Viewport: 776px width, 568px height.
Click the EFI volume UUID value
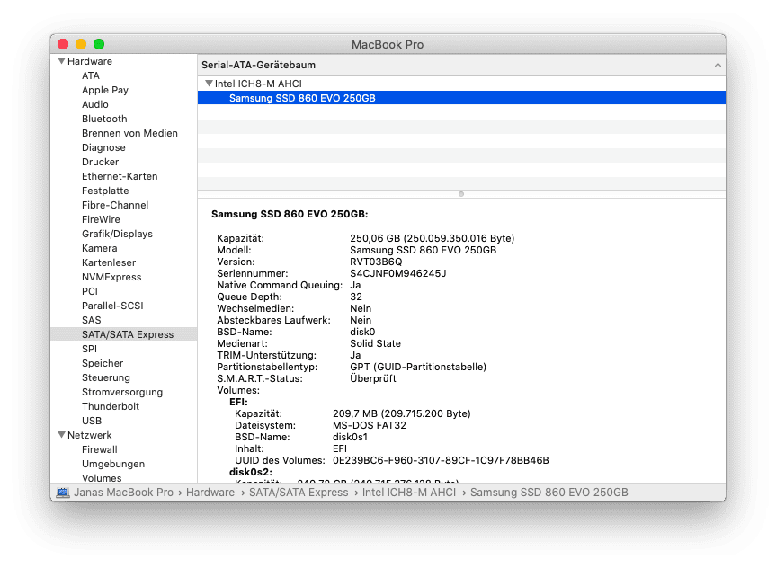[x=441, y=461]
